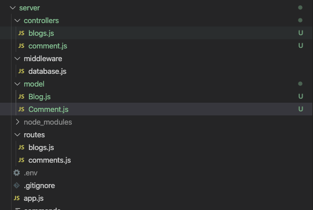Click JS icon of Comment.js model file

(21, 109)
